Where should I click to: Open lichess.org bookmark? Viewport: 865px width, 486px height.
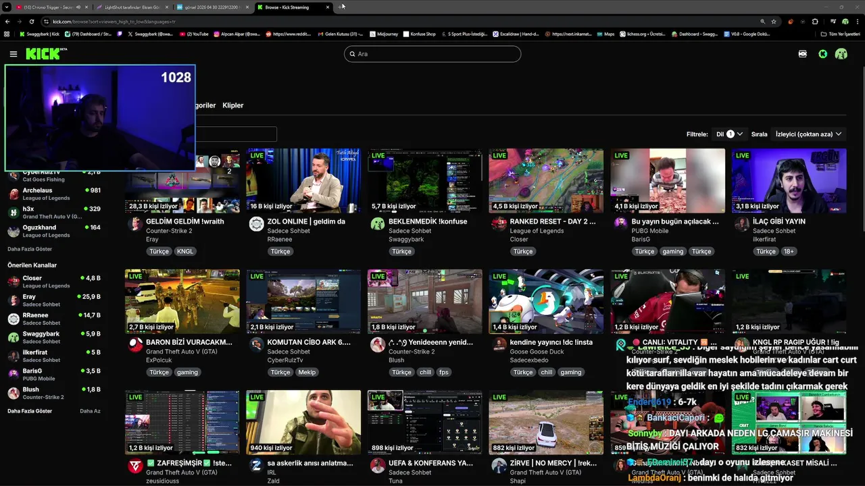[x=642, y=34]
